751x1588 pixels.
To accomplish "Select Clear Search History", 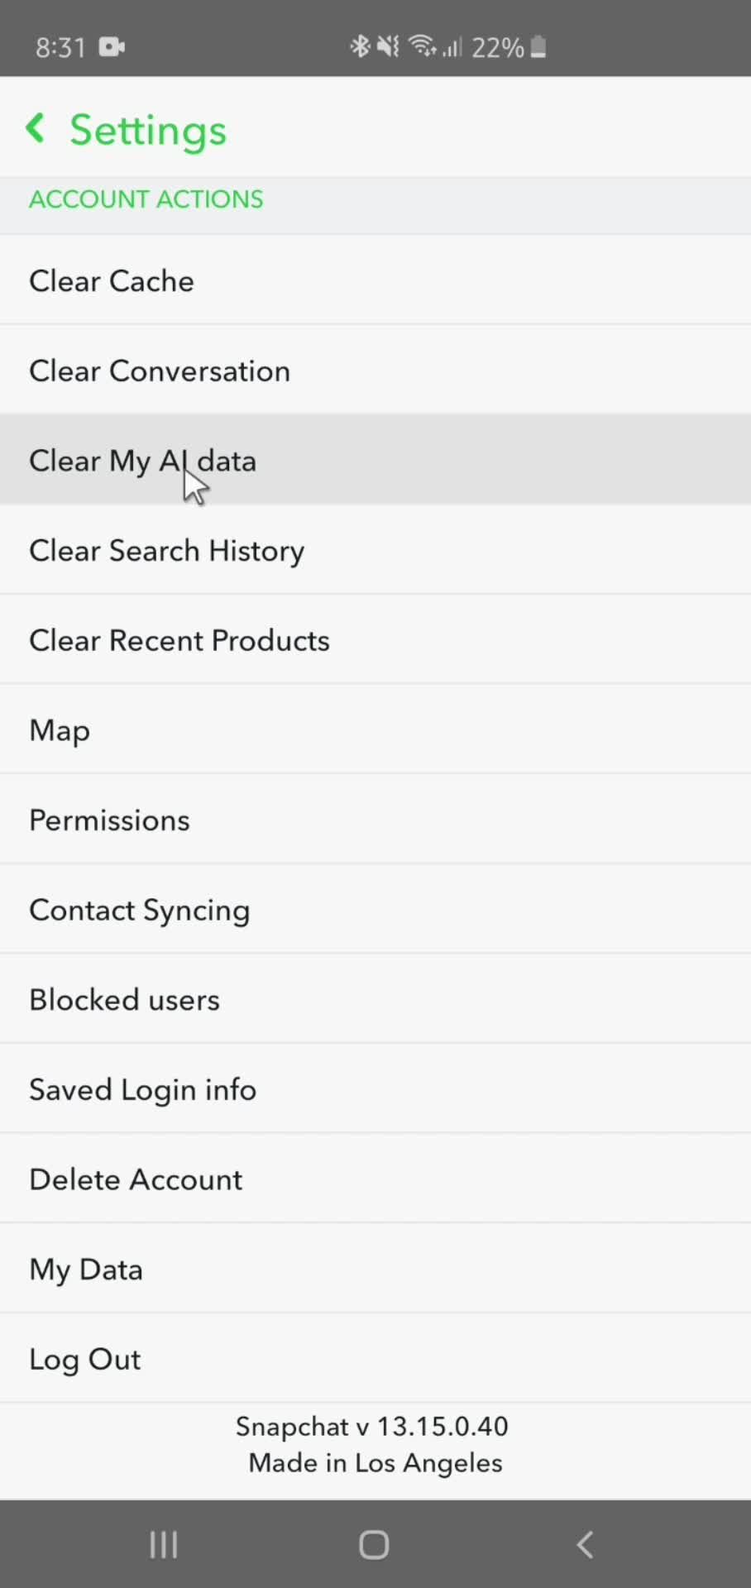I will point(166,550).
